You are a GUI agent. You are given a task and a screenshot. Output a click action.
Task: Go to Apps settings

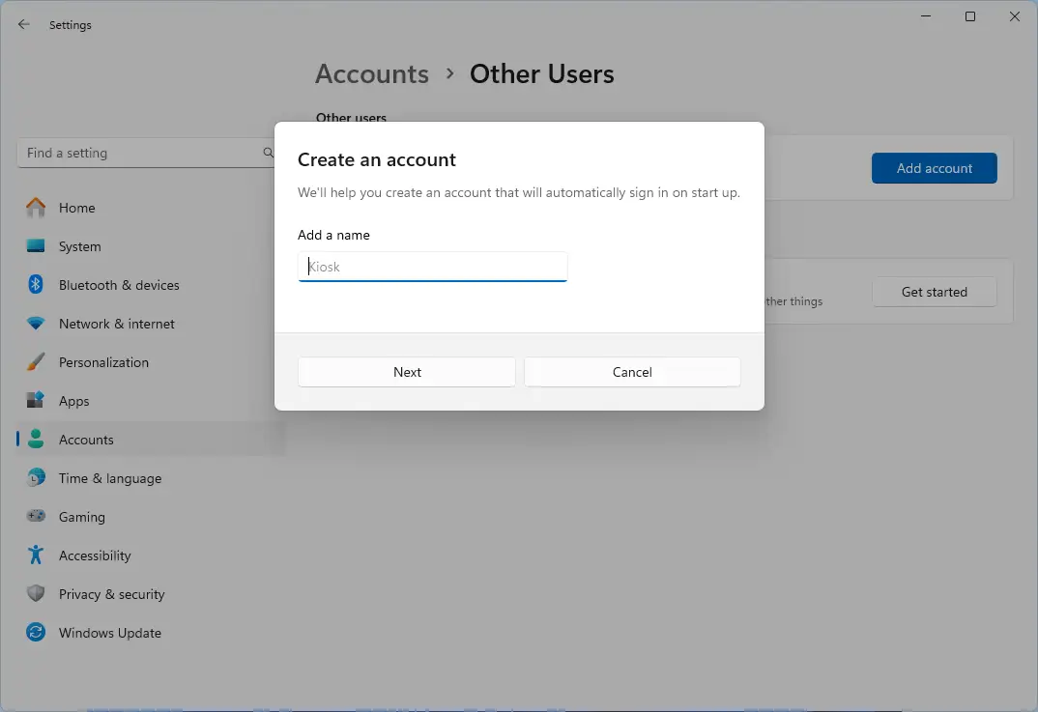point(152,400)
